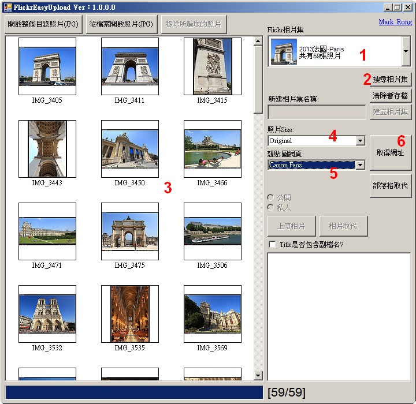Click the 新建相片集名稱 text field
The height and width of the screenshot is (404, 416).
click(x=317, y=112)
